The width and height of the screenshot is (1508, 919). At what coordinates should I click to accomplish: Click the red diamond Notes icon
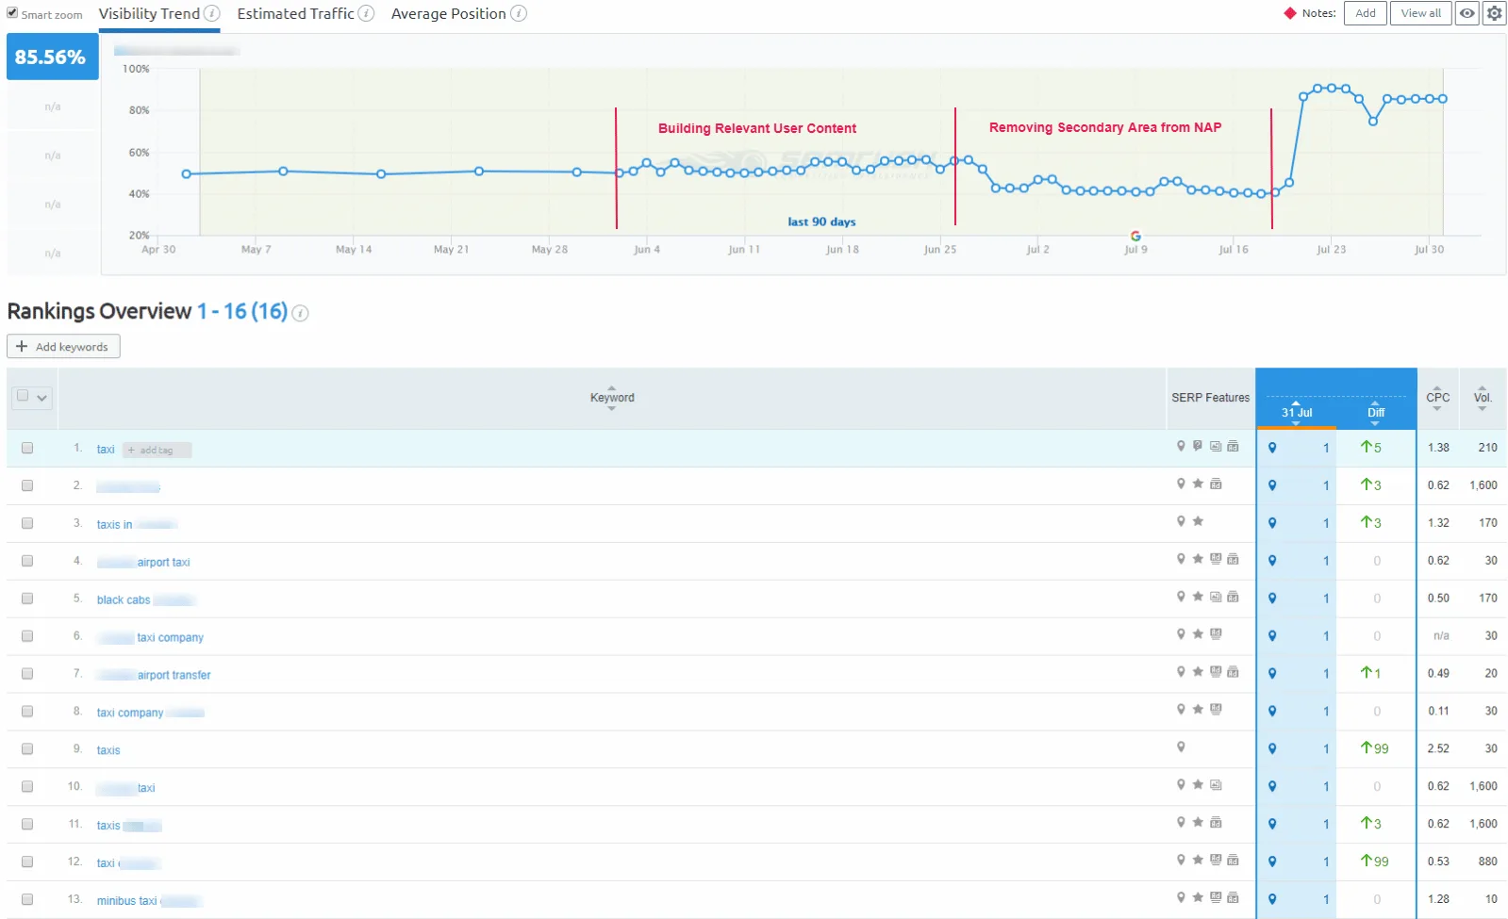(1290, 13)
